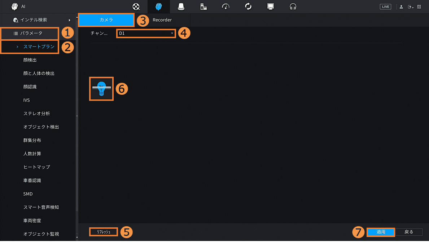Open the POS register icon
This screenshot has height=250, width=429.
click(x=203, y=6)
